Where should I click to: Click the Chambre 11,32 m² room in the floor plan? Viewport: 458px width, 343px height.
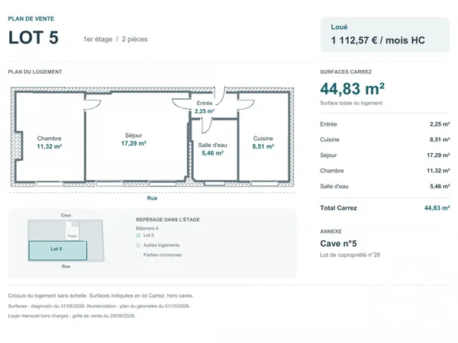[x=49, y=143]
